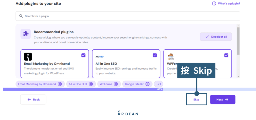This screenshot has height=120, width=256.
Task: Remove the WPForms chip via X
Action: [x=116, y=84]
